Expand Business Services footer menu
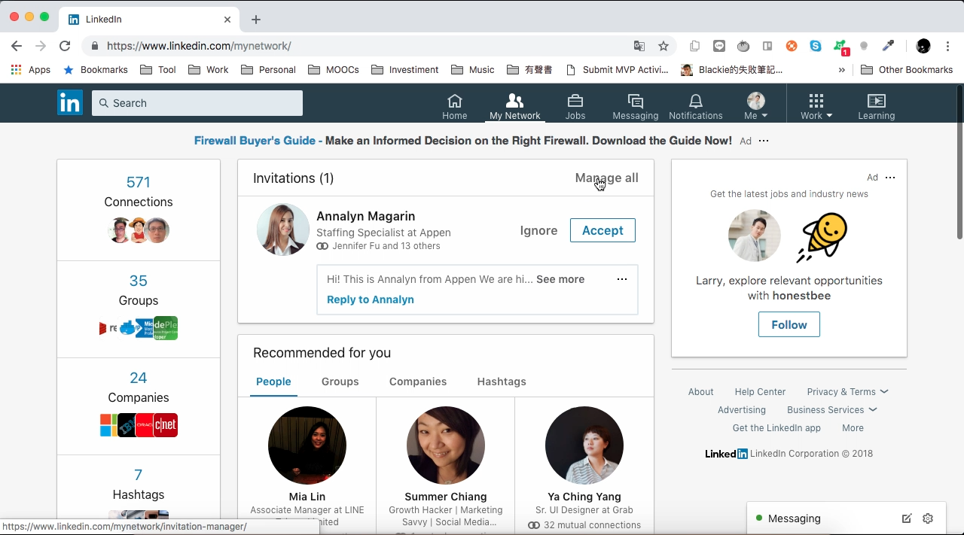This screenshot has width=964, height=535. click(x=831, y=410)
